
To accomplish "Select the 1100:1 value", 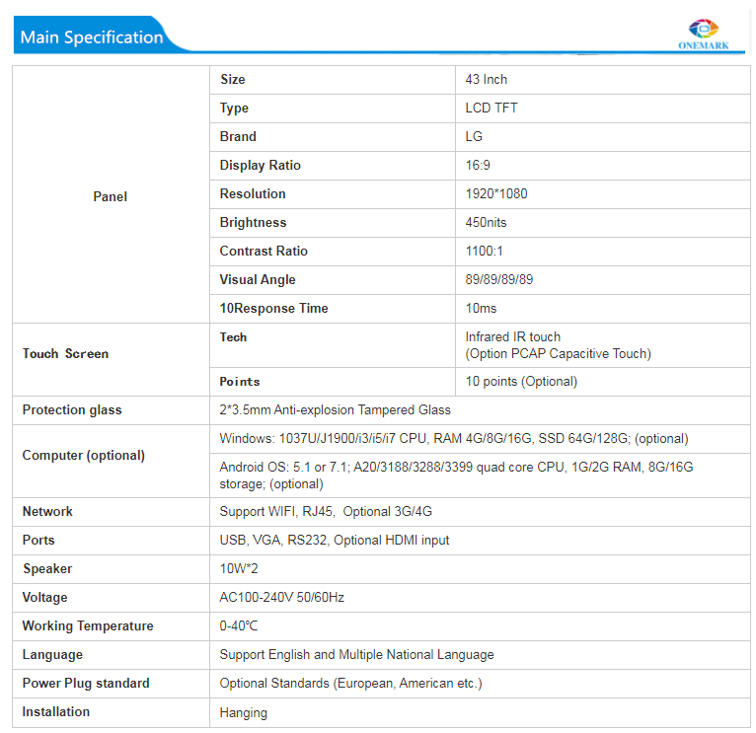I will pyautogui.click(x=484, y=252).
